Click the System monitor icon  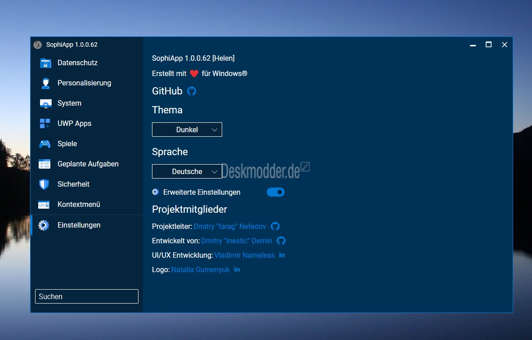[x=45, y=103]
